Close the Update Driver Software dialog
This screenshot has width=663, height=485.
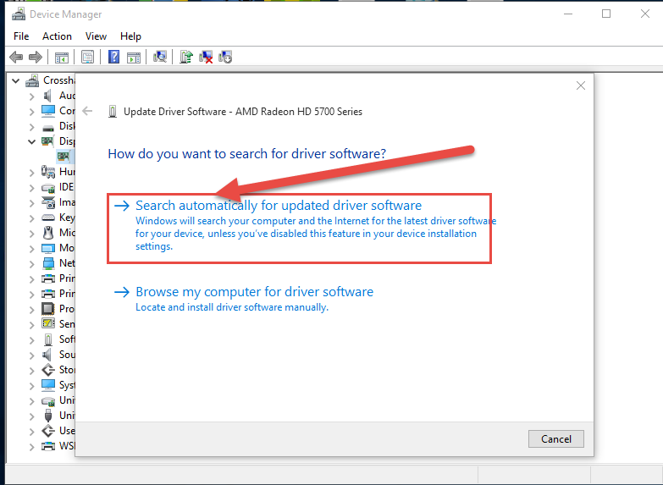coord(581,85)
